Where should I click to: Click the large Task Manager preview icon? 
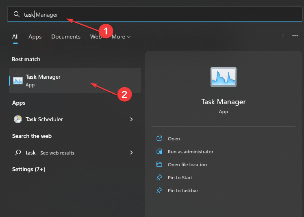click(224, 77)
